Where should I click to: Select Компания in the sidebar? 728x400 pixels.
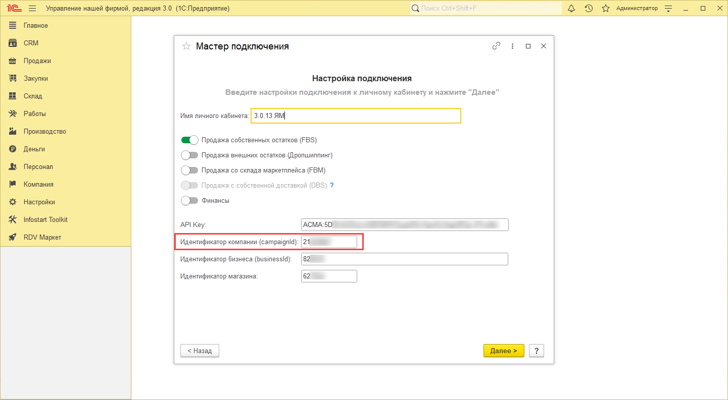tap(66, 184)
